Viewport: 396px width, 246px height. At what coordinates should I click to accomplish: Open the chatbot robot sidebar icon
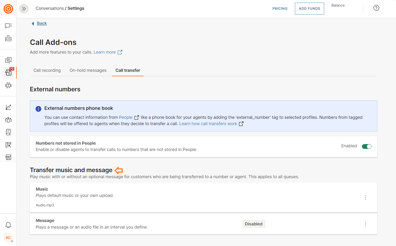tap(8, 85)
